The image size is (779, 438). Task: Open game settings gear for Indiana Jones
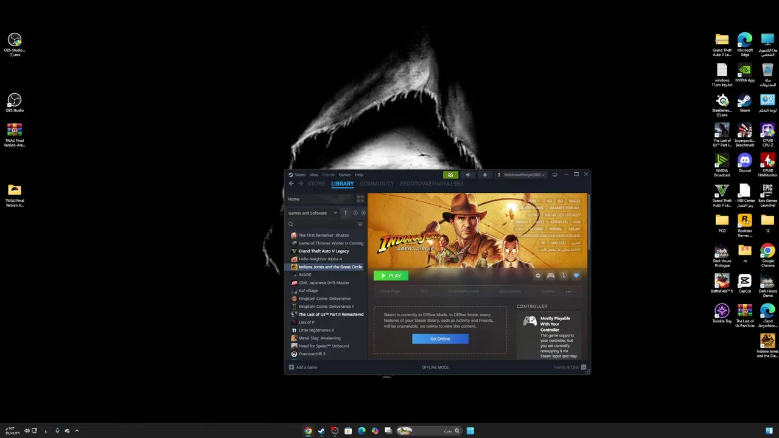[x=537, y=276]
